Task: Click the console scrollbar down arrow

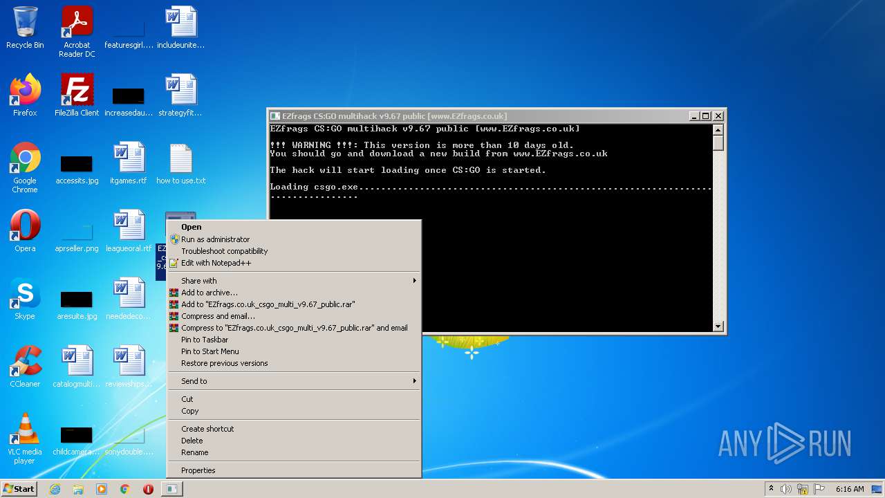Action: click(718, 326)
